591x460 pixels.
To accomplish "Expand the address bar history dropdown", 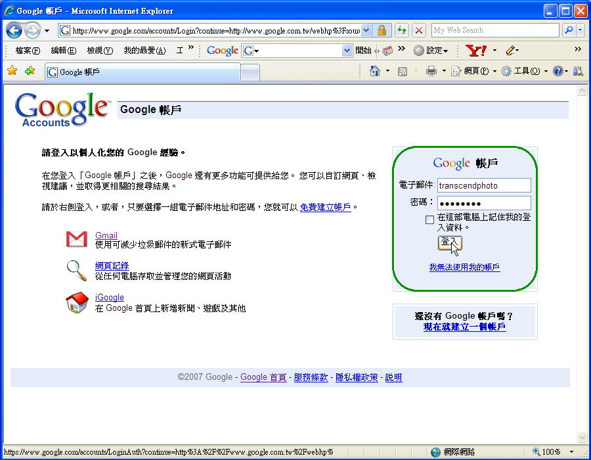I will (x=366, y=30).
